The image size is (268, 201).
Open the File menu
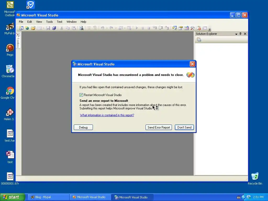tap(21, 22)
